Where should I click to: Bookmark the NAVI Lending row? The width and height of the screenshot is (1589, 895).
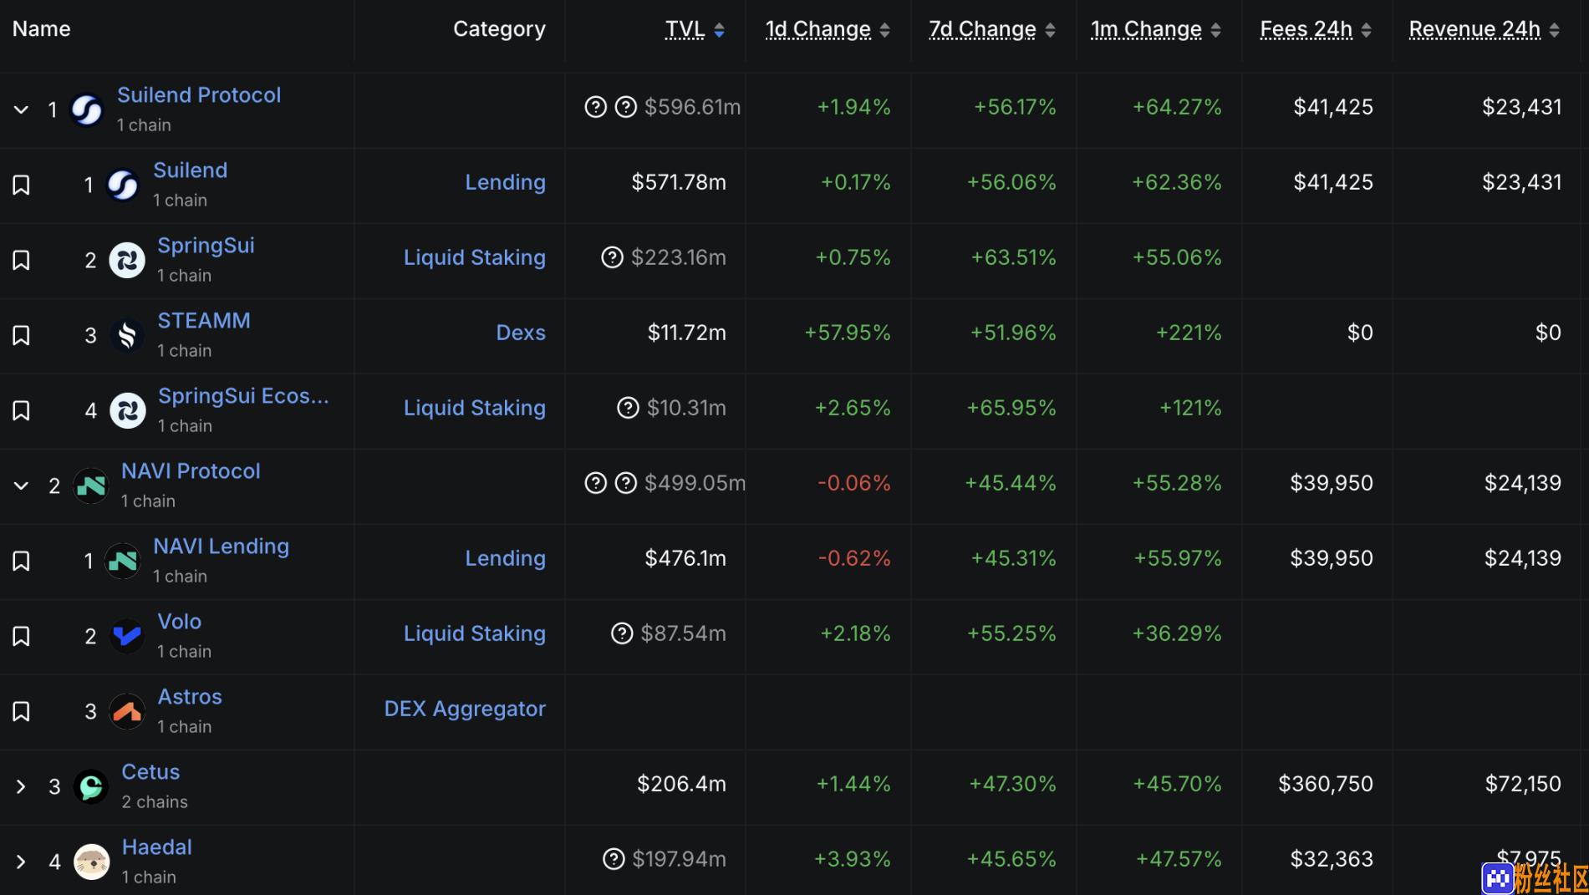[21, 561]
